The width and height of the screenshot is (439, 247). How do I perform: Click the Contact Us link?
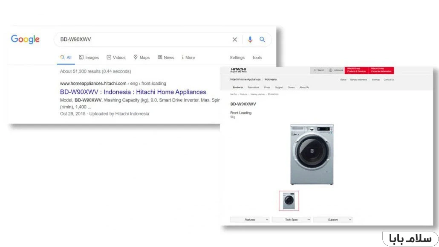coord(389,79)
